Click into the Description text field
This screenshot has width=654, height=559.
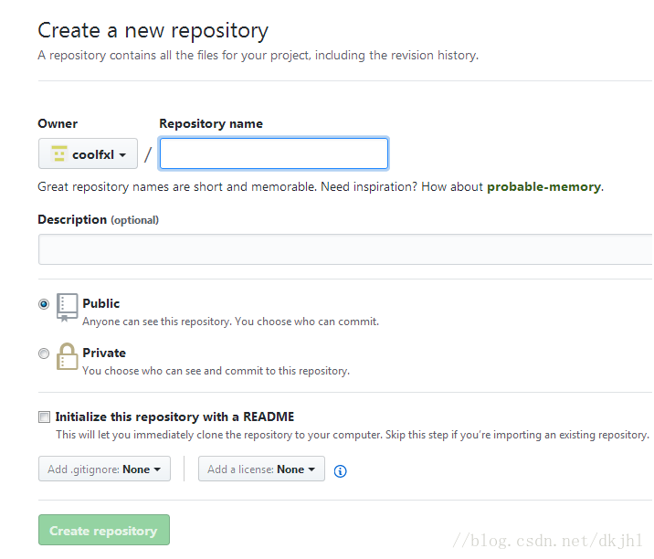click(345, 249)
